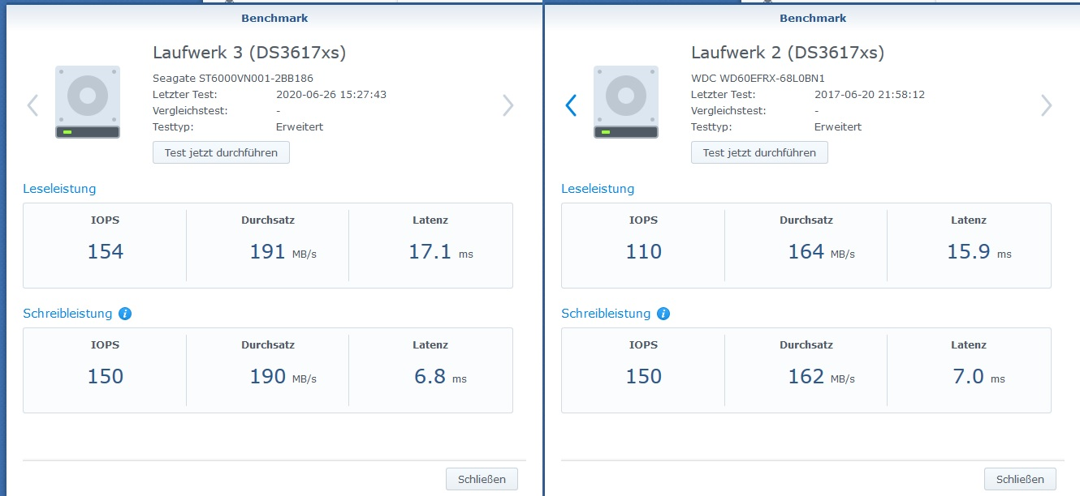This screenshot has width=1080, height=496.
Task: Click read IOPS value 154
Action: 106,252
